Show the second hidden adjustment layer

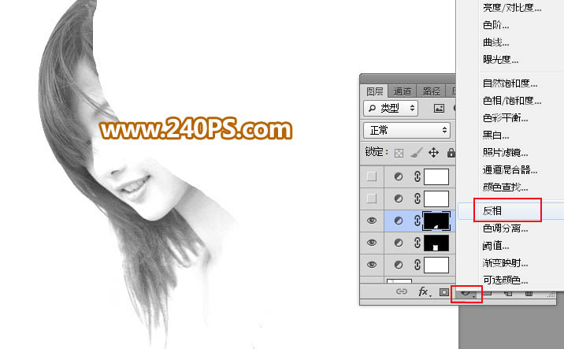[372, 199]
